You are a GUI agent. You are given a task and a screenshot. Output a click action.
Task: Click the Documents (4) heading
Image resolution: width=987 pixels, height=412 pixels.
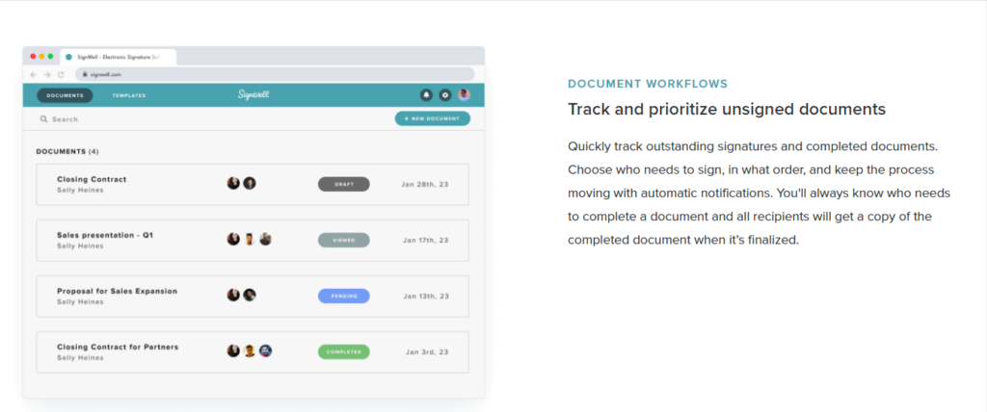coord(67,151)
